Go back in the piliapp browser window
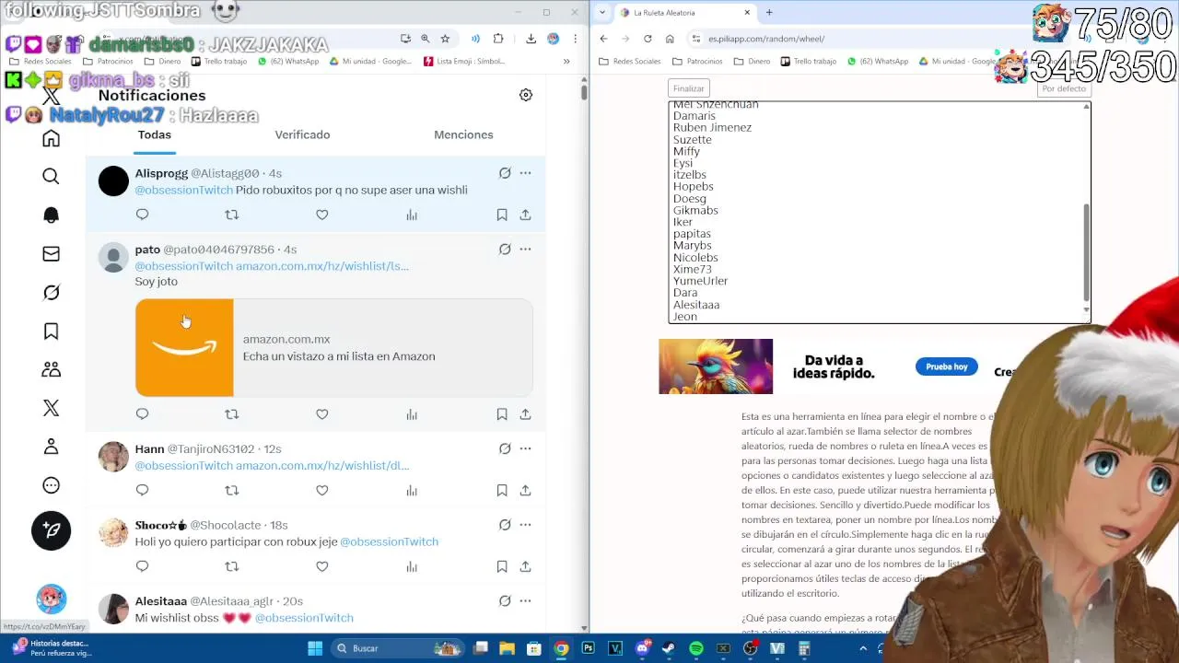 coord(603,39)
